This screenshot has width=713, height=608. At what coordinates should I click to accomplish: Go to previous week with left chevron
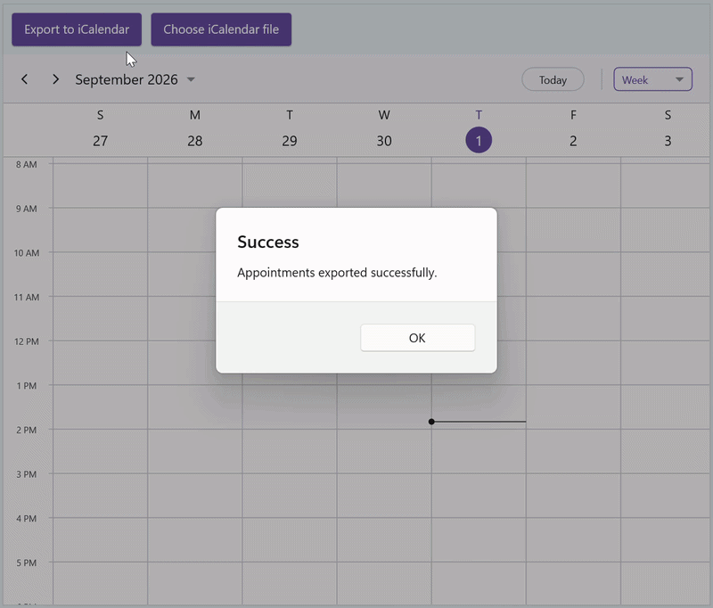25,79
